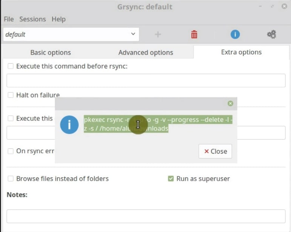Open the Sessions menu
This screenshot has height=232, width=291.
pyautogui.click(x=33, y=19)
